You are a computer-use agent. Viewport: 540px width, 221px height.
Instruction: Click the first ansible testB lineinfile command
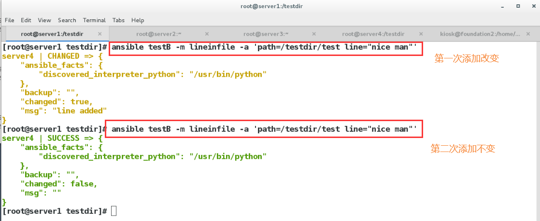pyautogui.click(x=265, y=47)
